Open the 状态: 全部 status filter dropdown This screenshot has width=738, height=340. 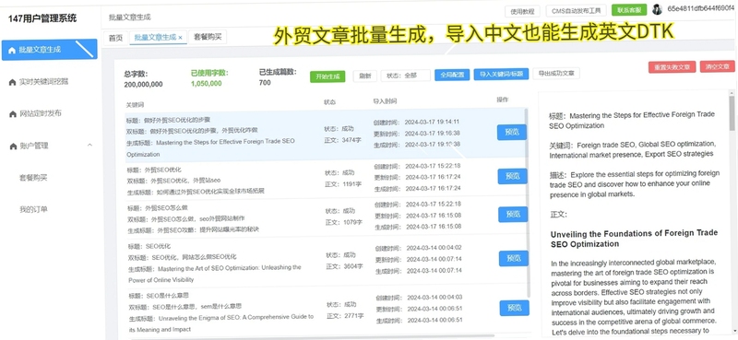click(406, 76)
